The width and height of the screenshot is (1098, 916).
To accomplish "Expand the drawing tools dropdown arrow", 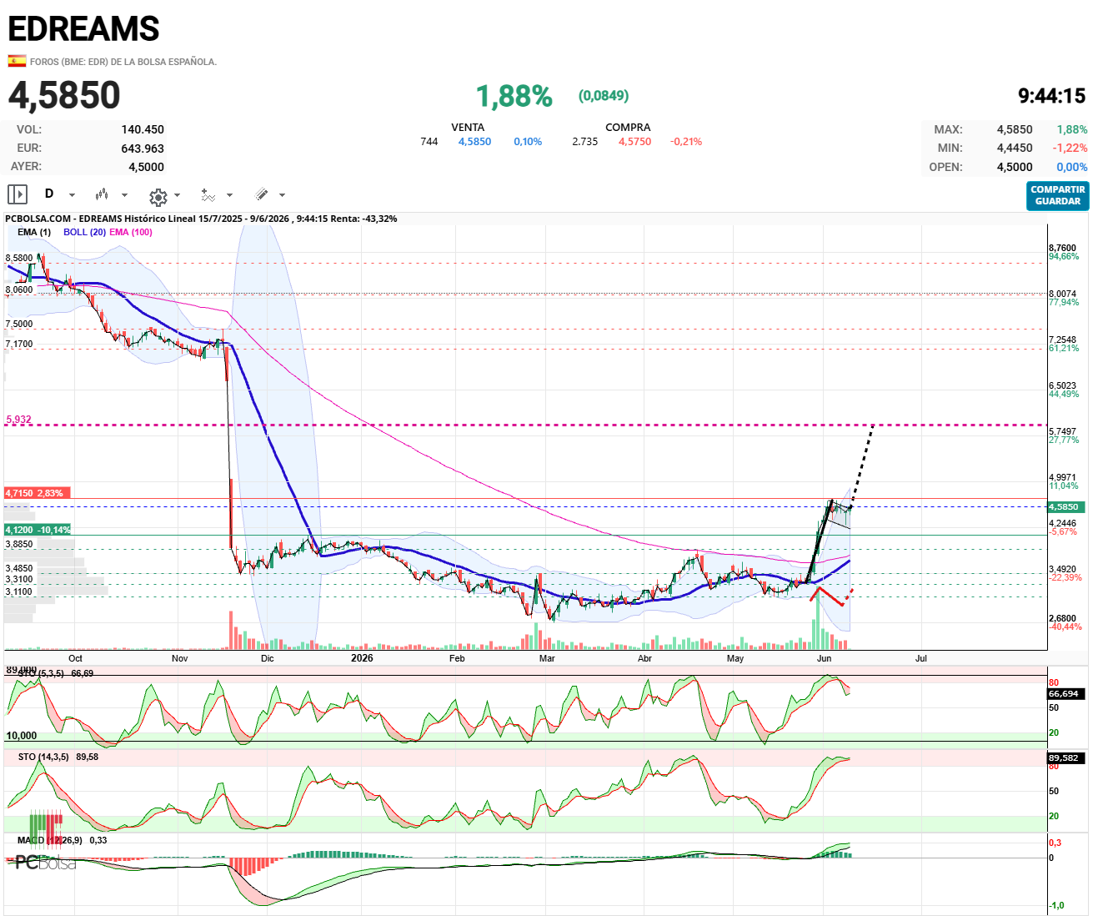I will point(282,195).
